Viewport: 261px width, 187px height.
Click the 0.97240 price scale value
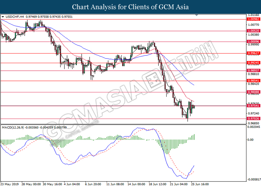(254, 113)
